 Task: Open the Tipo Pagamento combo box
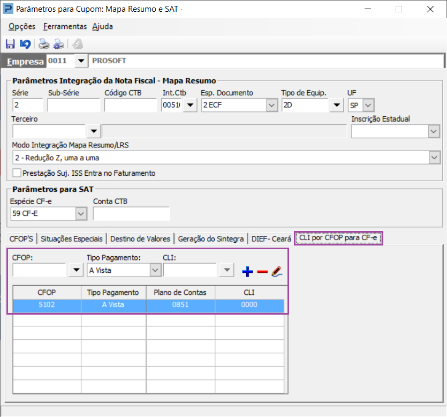click(x=124, y=270)
